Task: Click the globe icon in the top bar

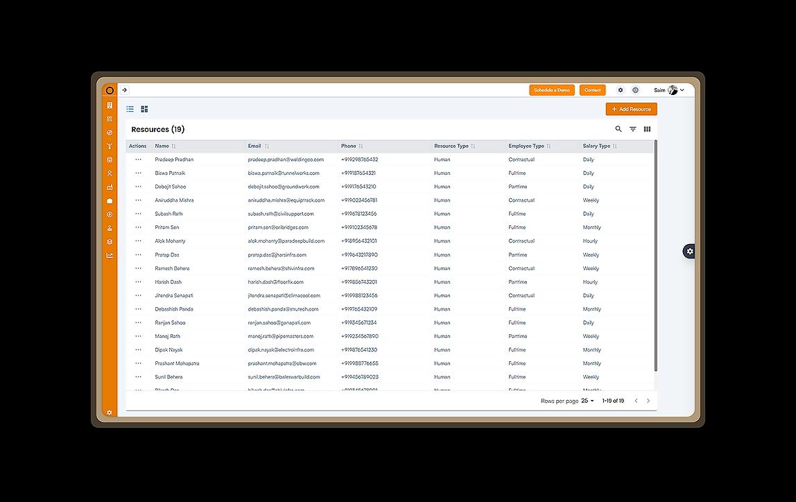Action: [635, 90]
